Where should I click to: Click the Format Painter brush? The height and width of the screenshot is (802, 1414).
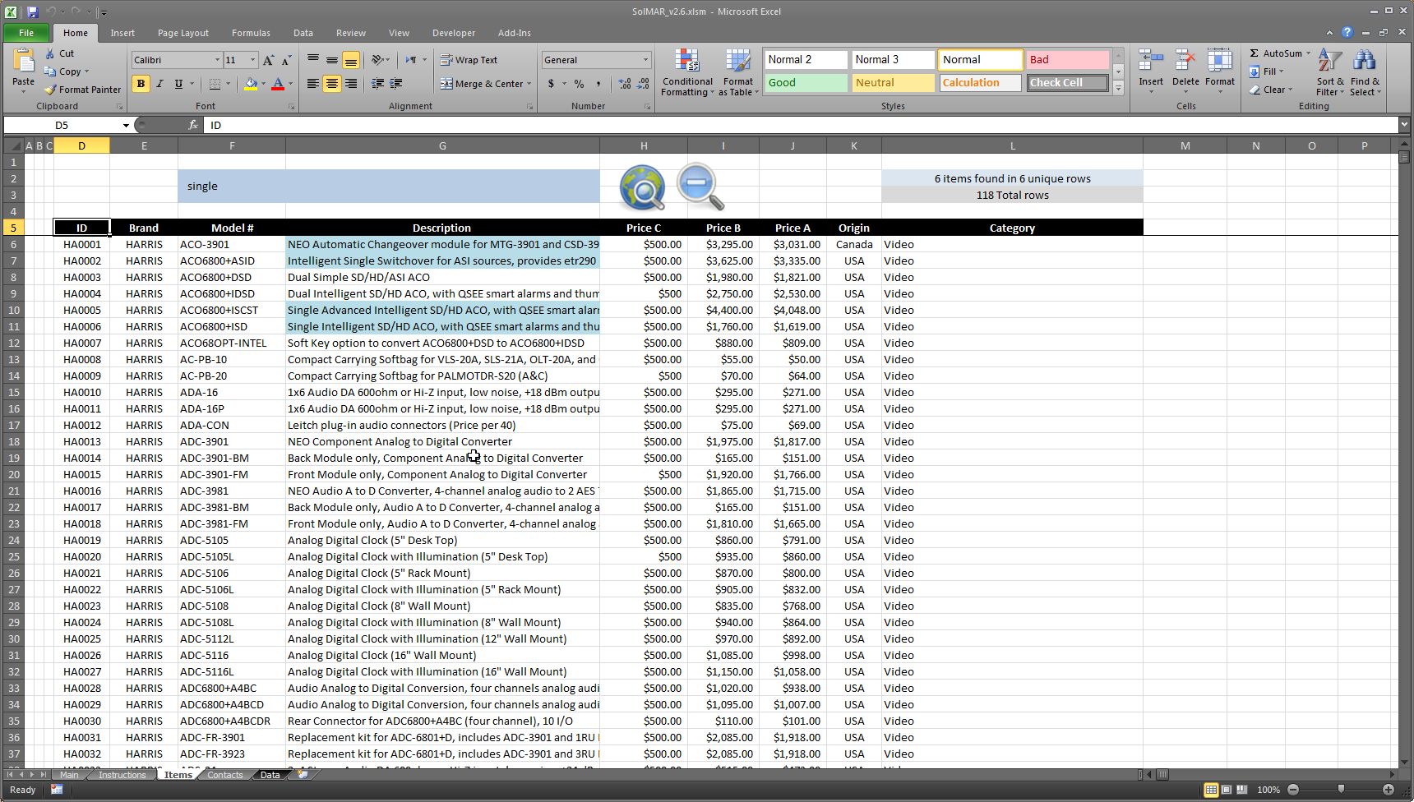coord(51,90)
